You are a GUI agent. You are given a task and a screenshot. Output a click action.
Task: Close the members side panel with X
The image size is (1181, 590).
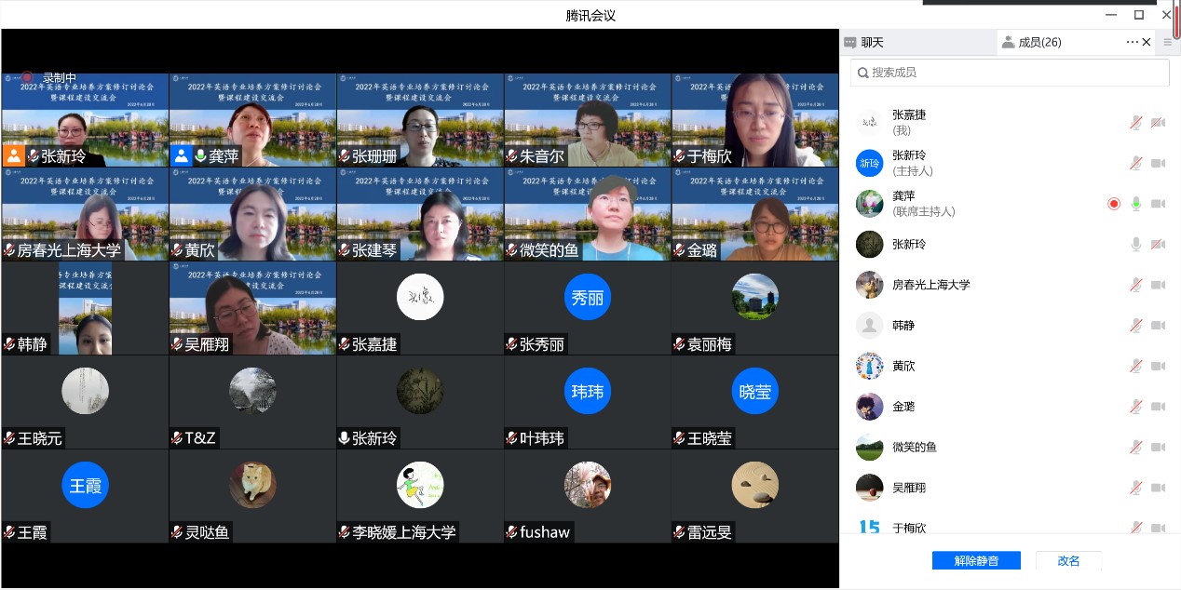[x=1147, y=42]
